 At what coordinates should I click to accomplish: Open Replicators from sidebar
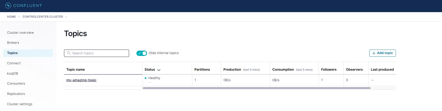click(16, 94)
